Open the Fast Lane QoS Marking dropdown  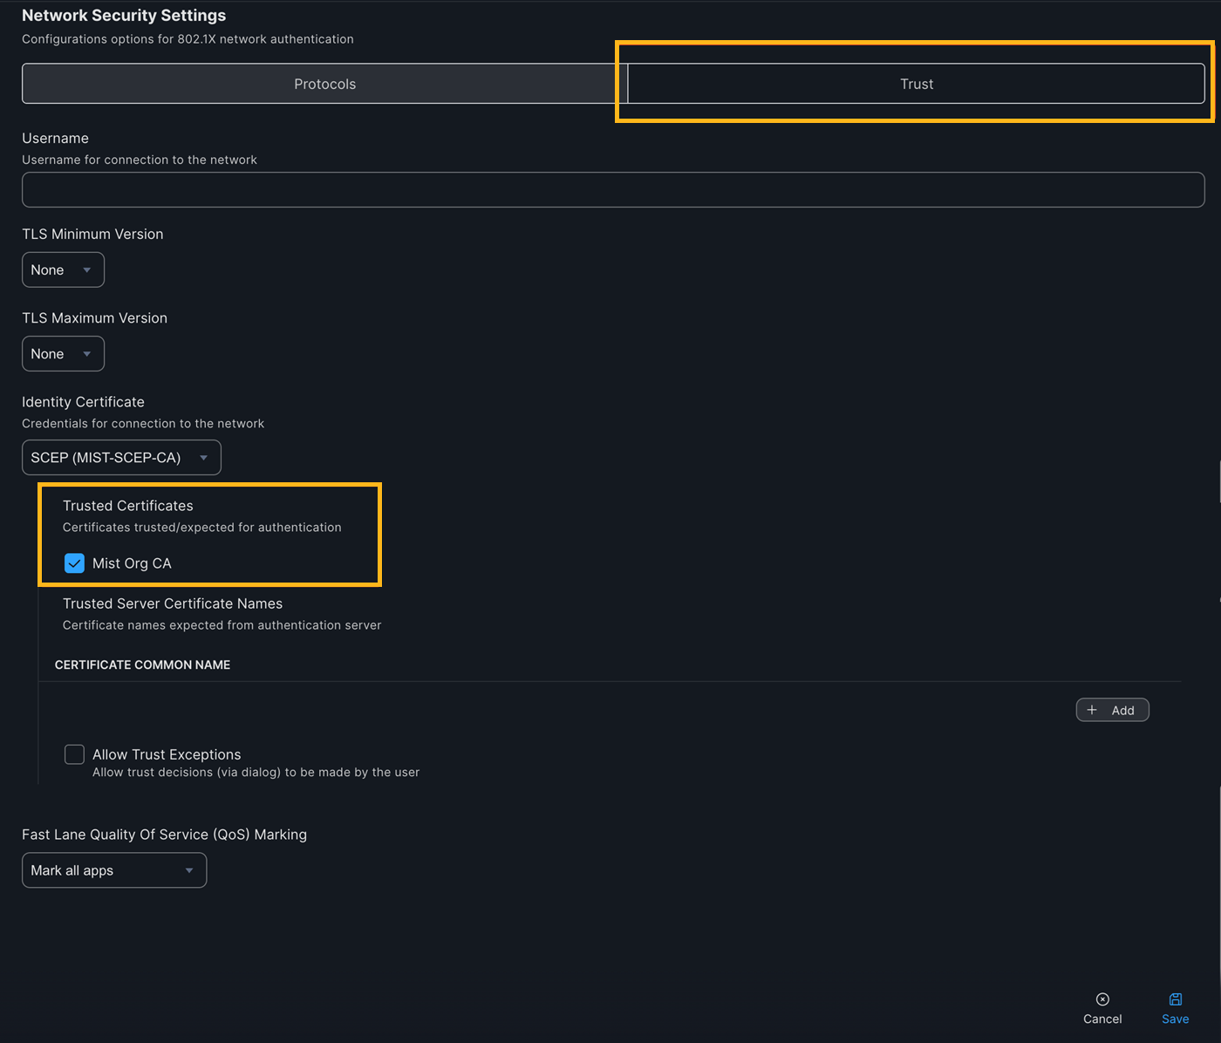pos(114,870)
